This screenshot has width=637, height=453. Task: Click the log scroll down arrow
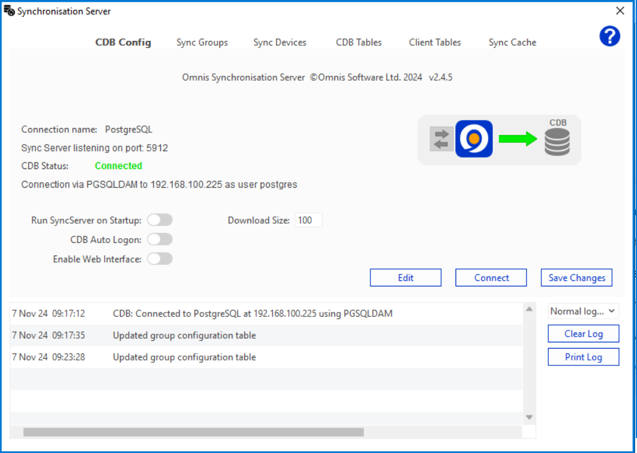click(x=529, y=417)
